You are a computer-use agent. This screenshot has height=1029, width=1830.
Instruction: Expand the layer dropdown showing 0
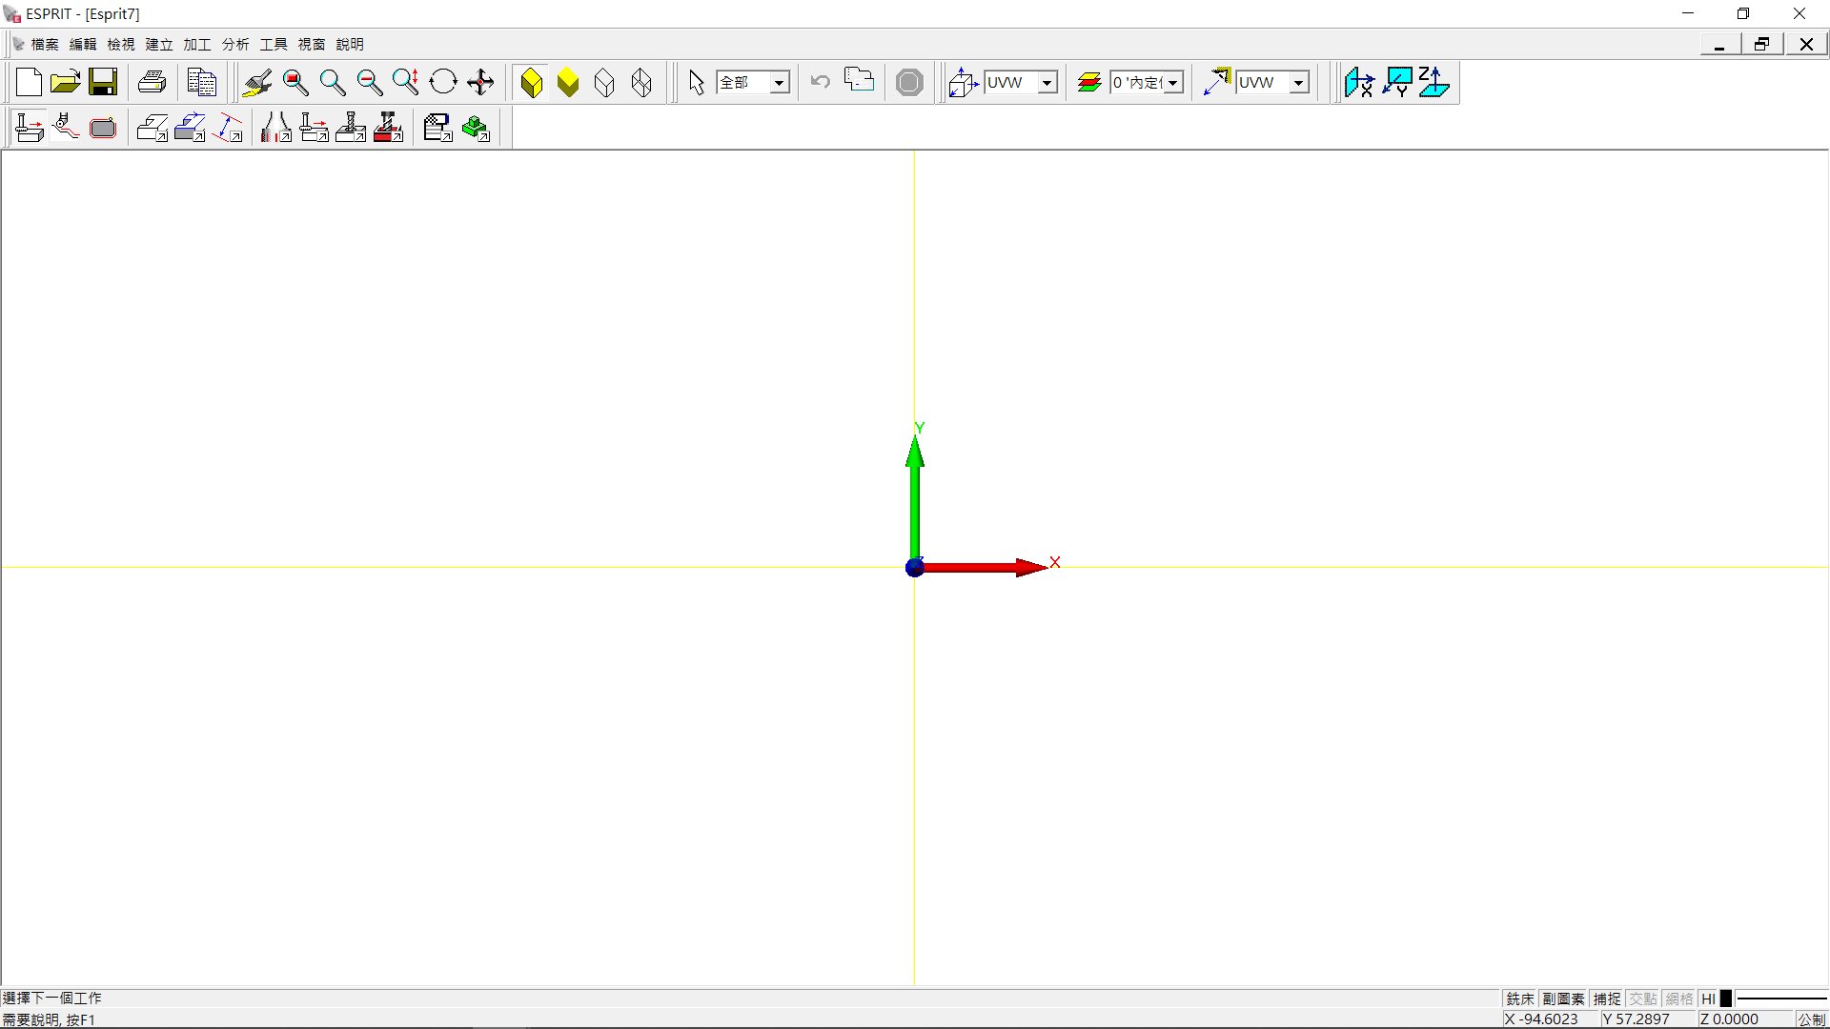coord(1173,83)
